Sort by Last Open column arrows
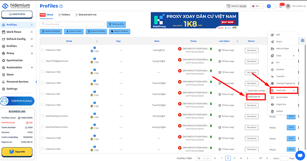The height and width of the screenshot is (161, 307). click(x=237, y=41)
